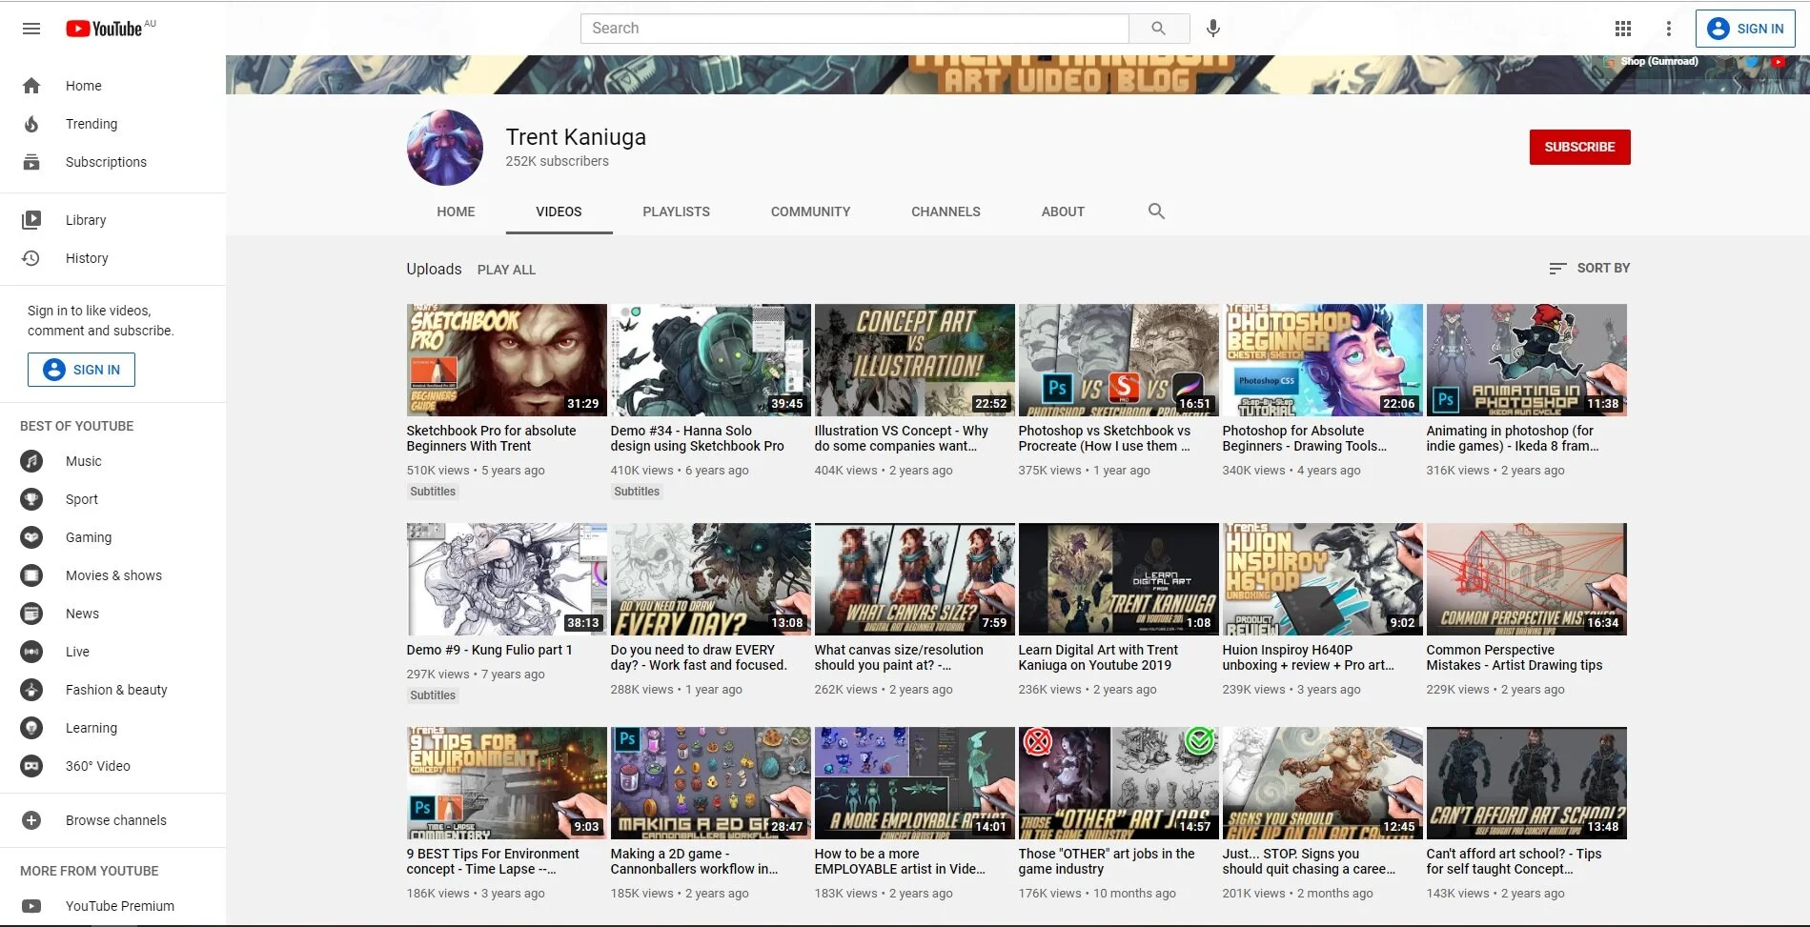The height and width of the screenshot is (927, 1810).
Task: Open Demo #34 Hanna Solo thumbnail
Action: [710, 360]
